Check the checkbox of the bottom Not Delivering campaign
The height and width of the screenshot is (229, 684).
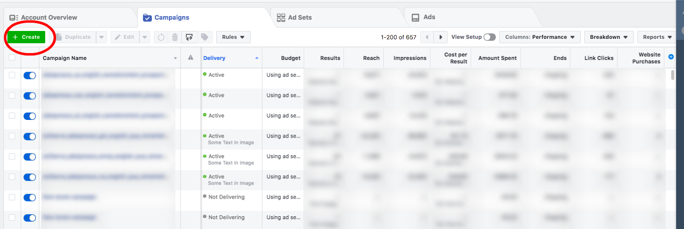[12, 217]
